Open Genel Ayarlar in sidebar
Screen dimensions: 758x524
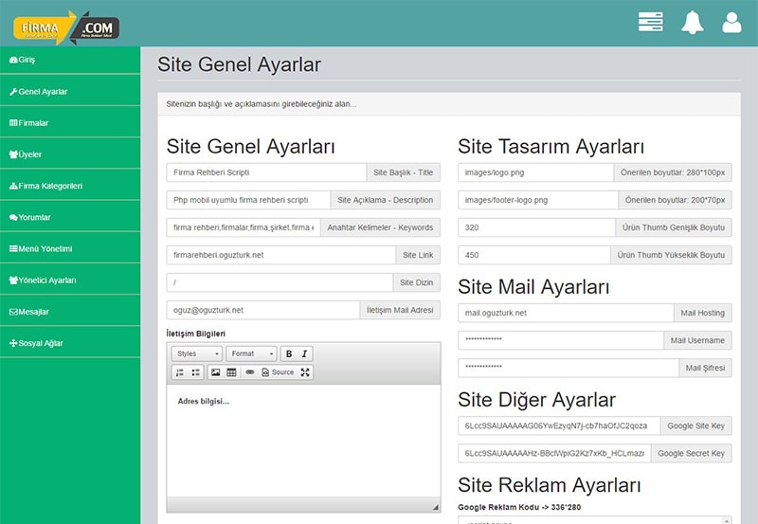pos(70,91)
